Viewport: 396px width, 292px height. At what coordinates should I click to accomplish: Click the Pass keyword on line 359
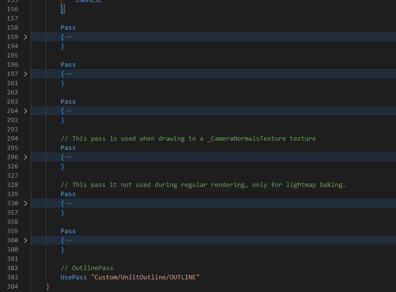(68, 231)
